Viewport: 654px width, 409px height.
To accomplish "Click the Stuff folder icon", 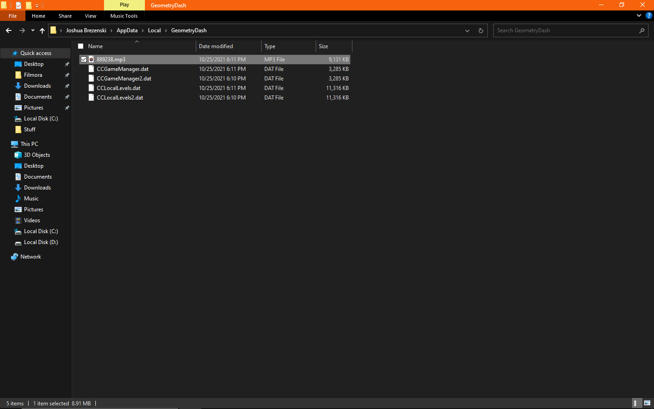I will 18,130.
